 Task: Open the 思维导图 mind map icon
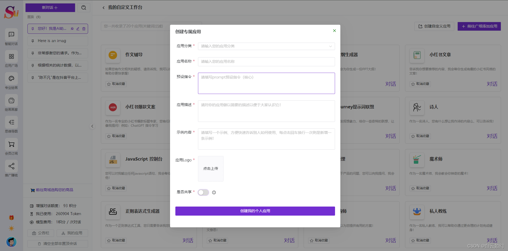pyautogui.click(x=11, y=122)
